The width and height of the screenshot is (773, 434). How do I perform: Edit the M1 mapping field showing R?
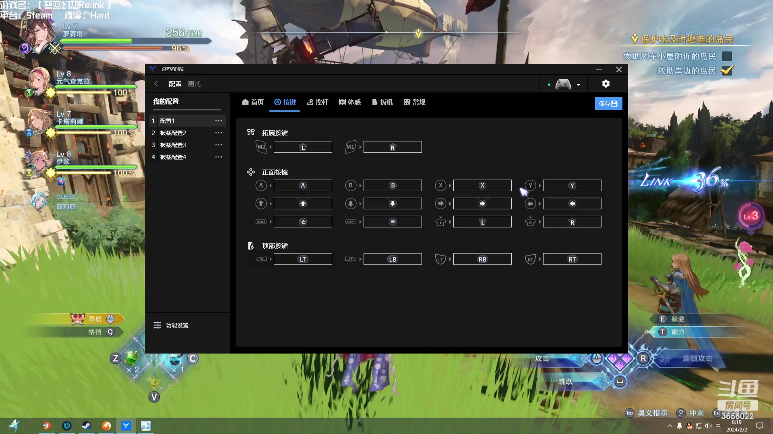pos(393,147)
